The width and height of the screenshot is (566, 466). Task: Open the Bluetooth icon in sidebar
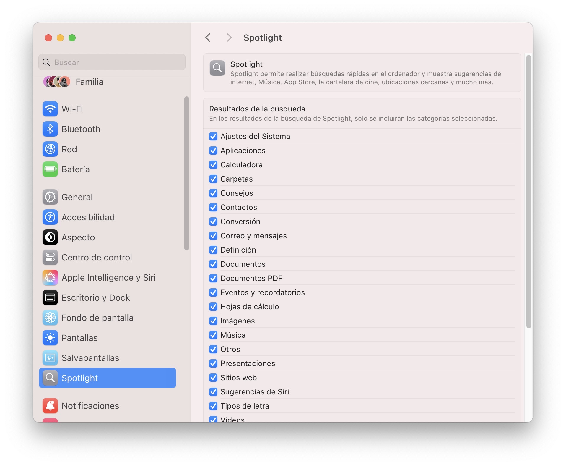point(50,129)
